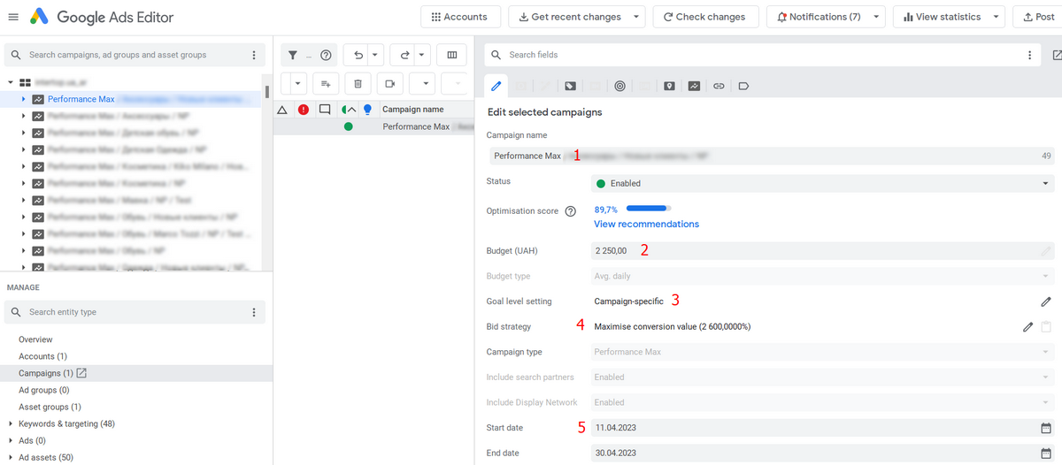Open the trend chart tab icon
This screenshot has width=1062, height=465.
[694, 86]
